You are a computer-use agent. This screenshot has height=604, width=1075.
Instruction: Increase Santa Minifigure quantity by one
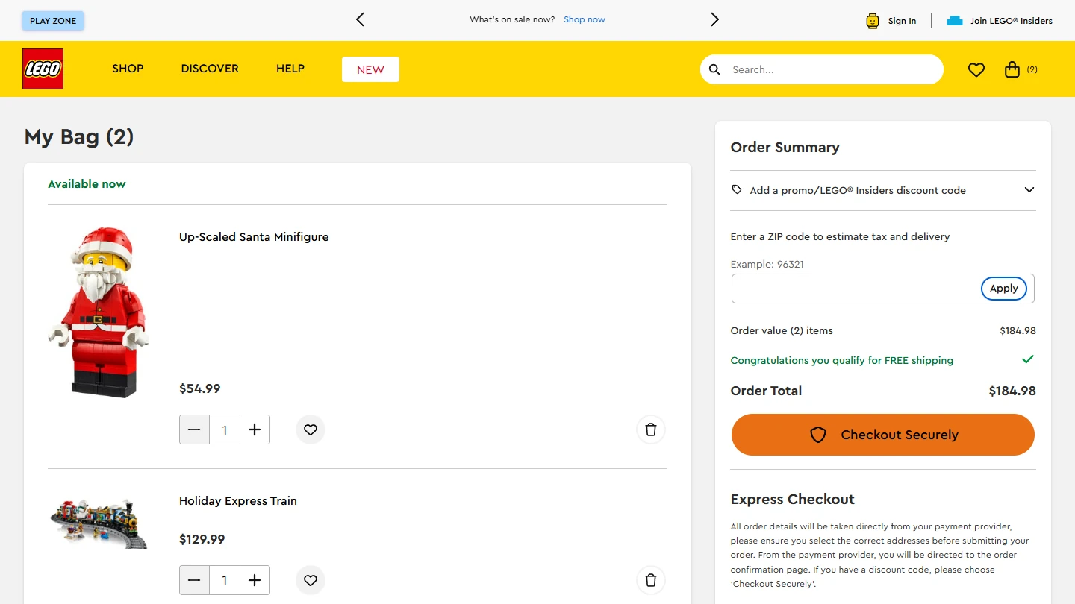click(x=255, y=430)
